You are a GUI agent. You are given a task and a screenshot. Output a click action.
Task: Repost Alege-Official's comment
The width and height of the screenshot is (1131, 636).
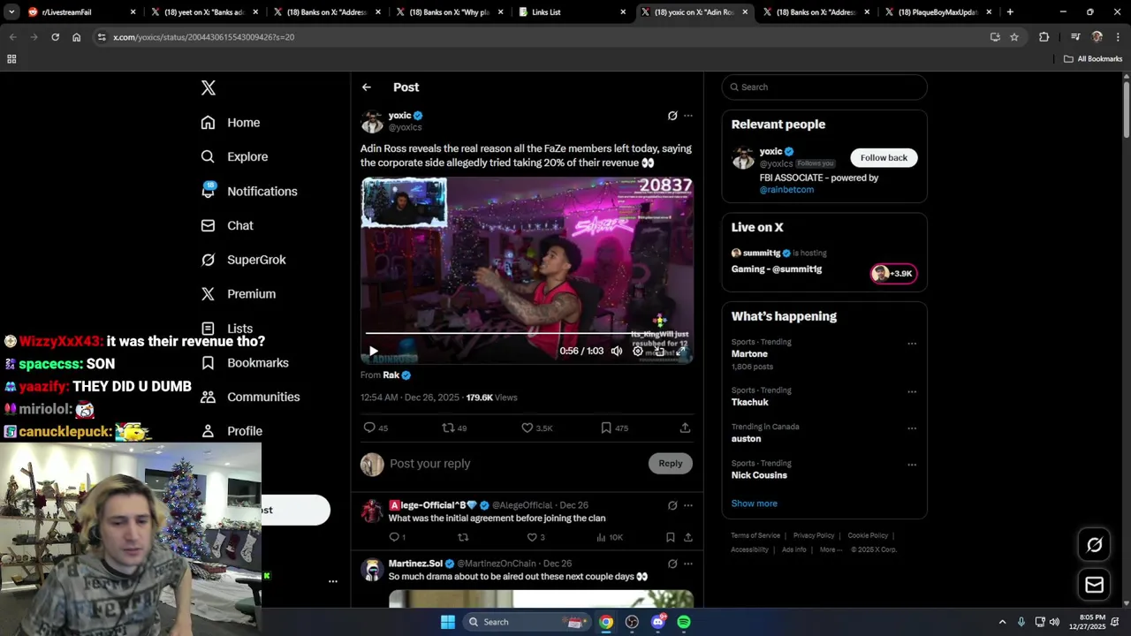(463, 537)
